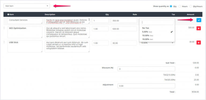Select the Hours quantity radio button
The width and height of the screenshot is (206, 100).
pos(179,6)
